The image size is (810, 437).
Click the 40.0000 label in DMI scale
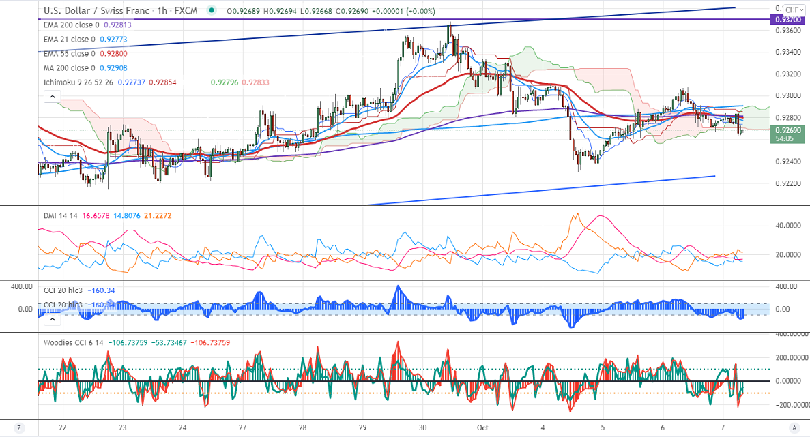[789, 226]
